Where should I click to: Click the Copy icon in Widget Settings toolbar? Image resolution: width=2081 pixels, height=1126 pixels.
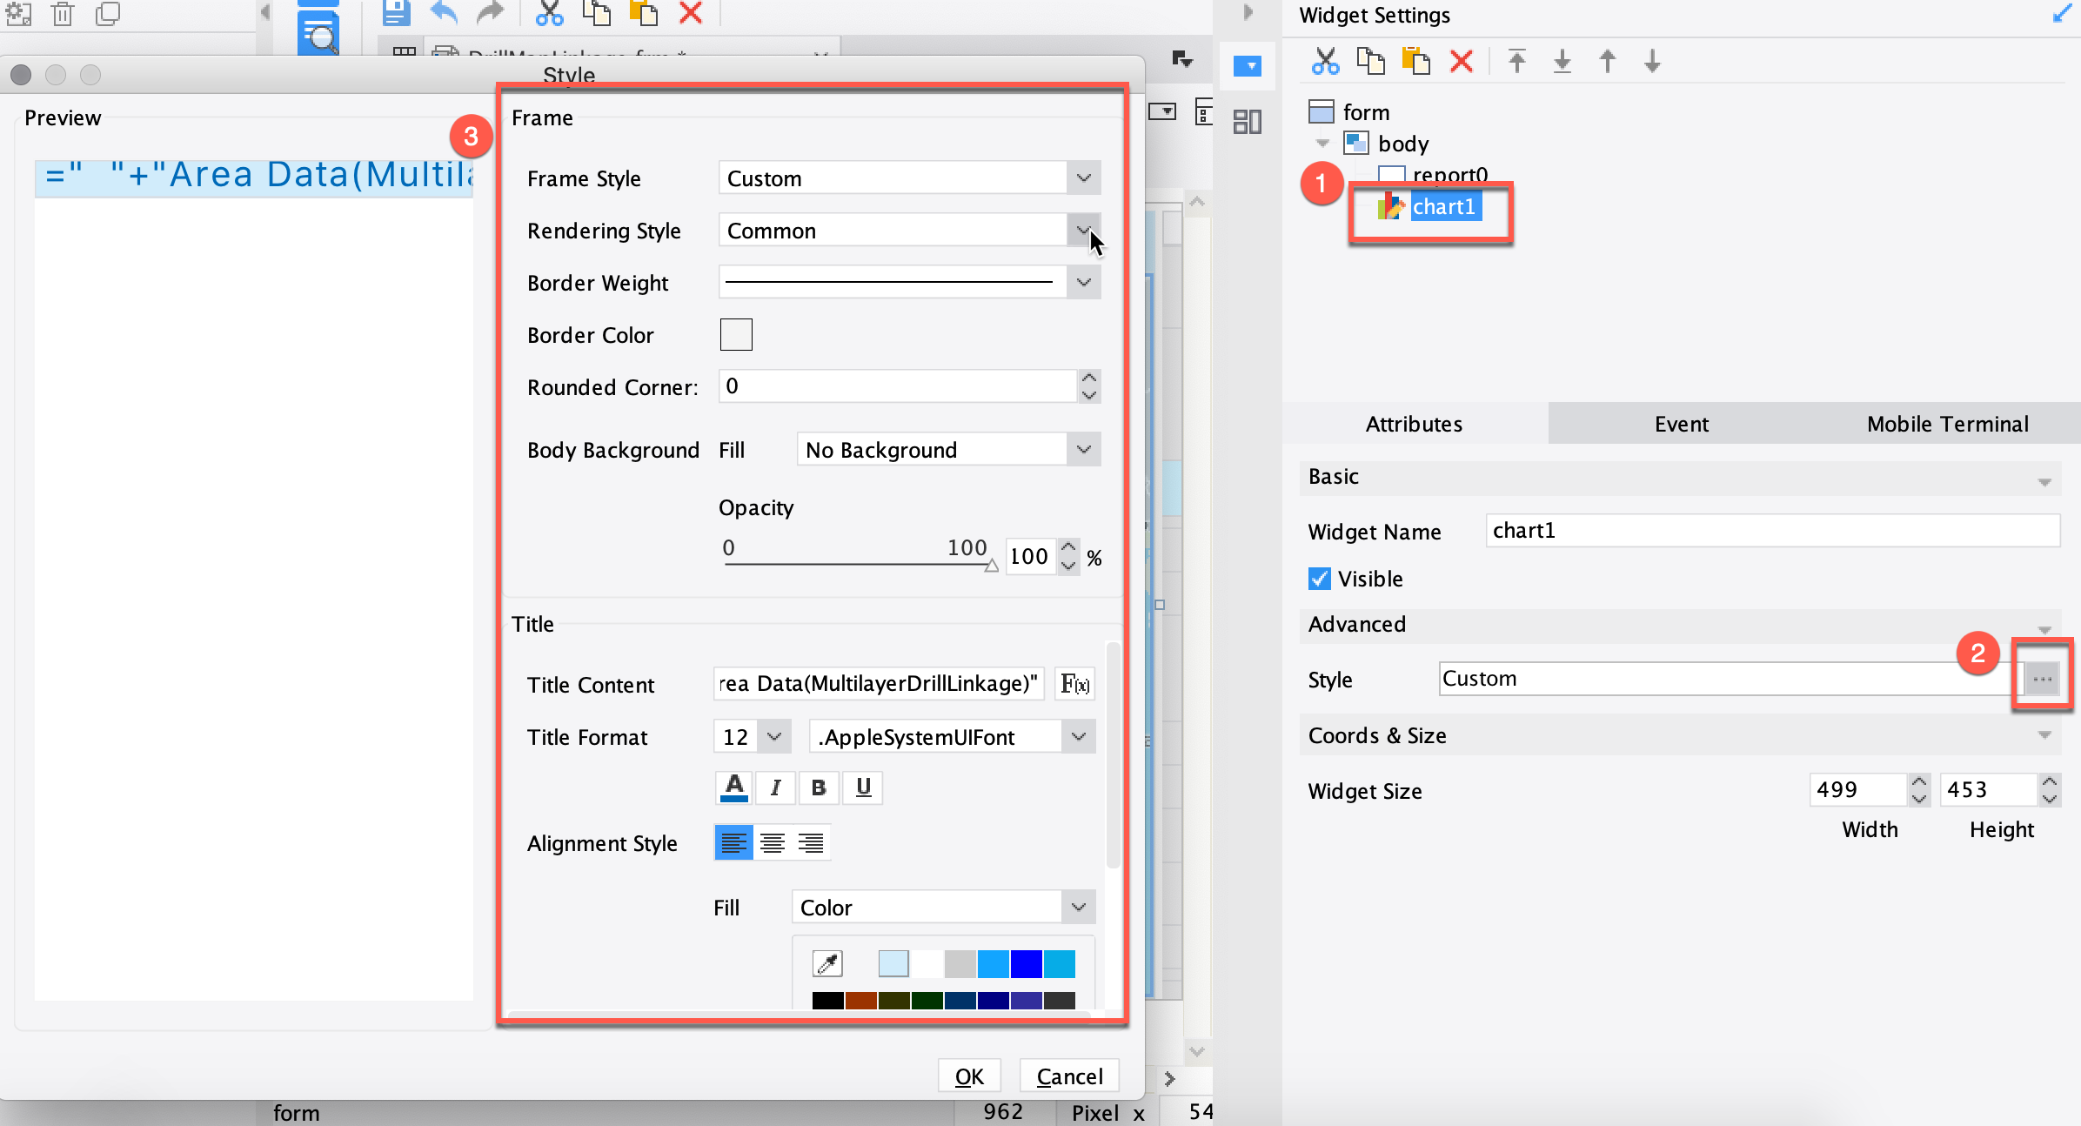[1371, 62]
